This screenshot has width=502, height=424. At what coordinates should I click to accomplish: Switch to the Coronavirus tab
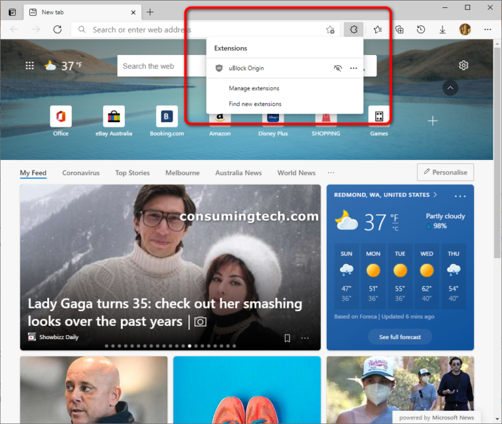click(80, 172)
